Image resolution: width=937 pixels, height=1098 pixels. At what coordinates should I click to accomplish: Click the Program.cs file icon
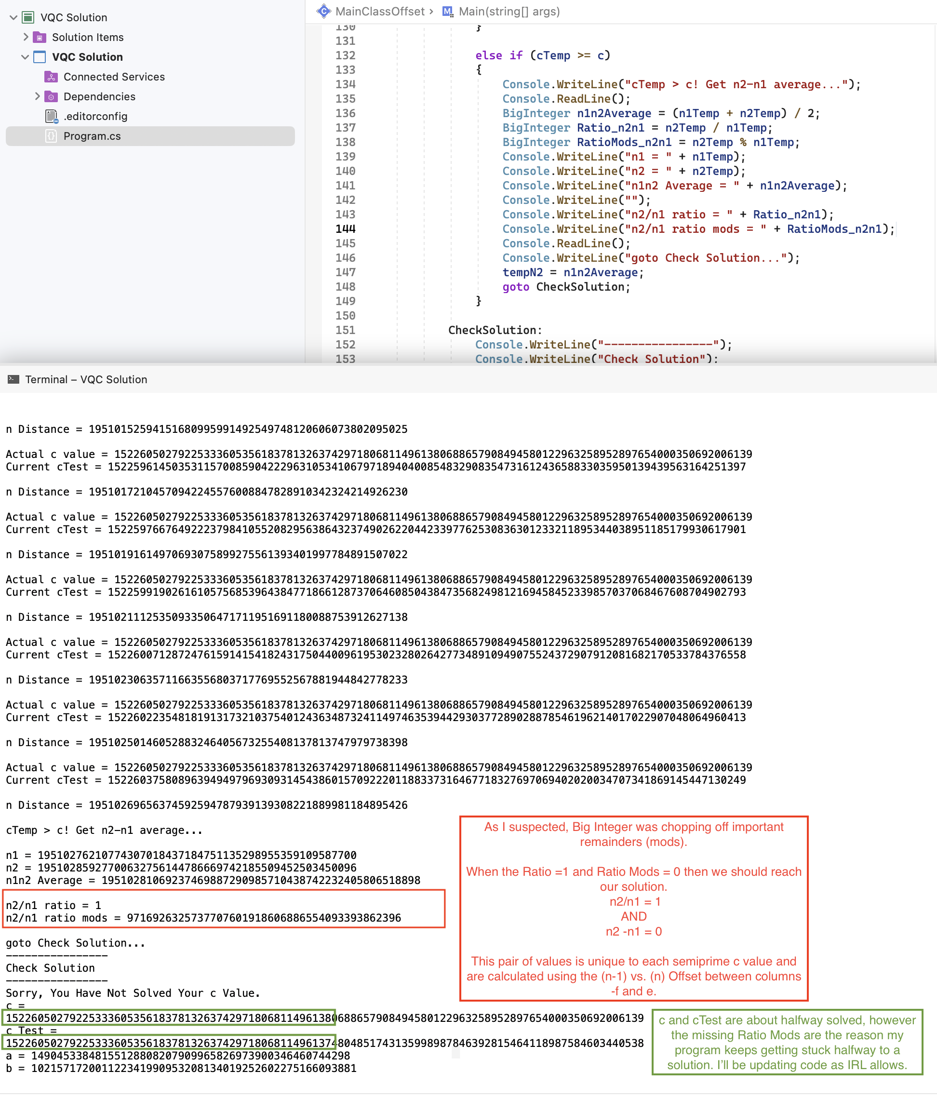tap(51, 136)
